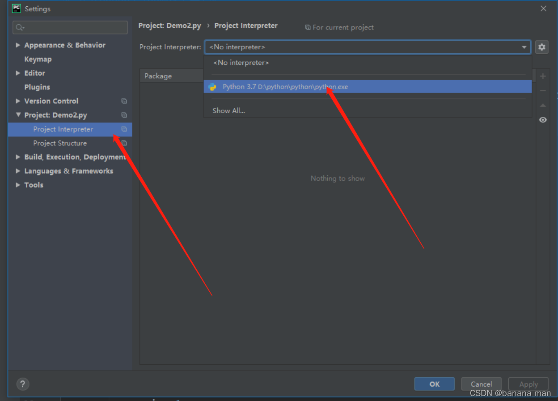Click the Python logo icon in dropdown
Image resolution: width=558 pixels, height=401 pixels.
pos(212,87)
